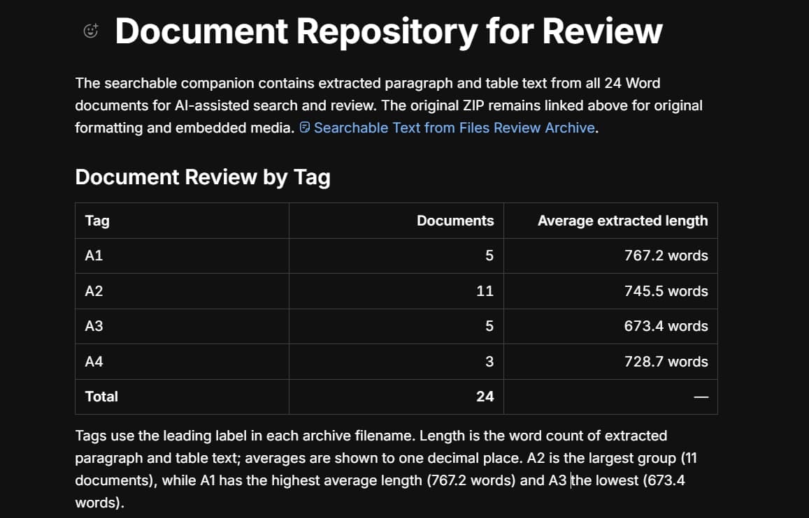
Task: Select the Tag column header cell
Action: click(x=182, y=221)
